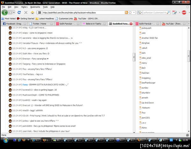The width and height of the screenshot is (191, 149).
Task: Open the Bookmarks menu
Action: coord(35,7)
